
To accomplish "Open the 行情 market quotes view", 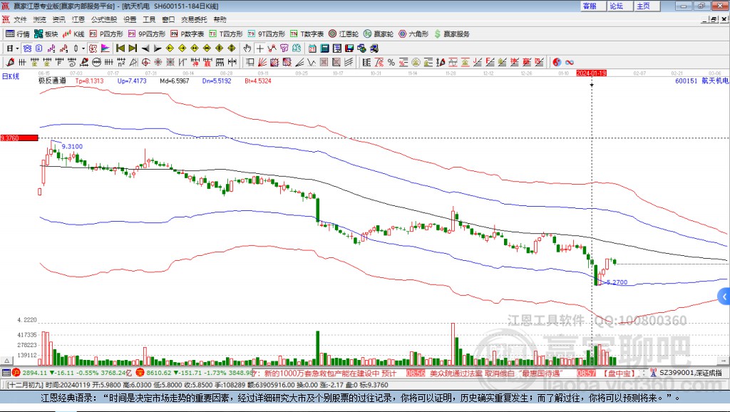I will tap(18, 34).
